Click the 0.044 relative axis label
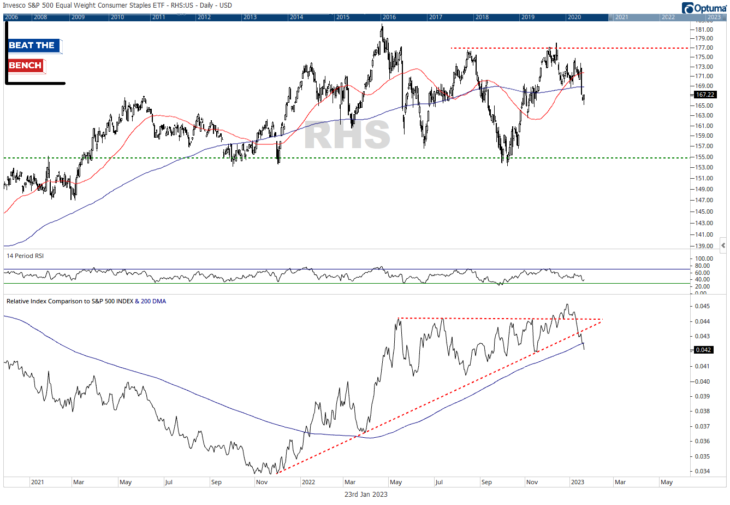The image size is (730, 505). [703, 321]
